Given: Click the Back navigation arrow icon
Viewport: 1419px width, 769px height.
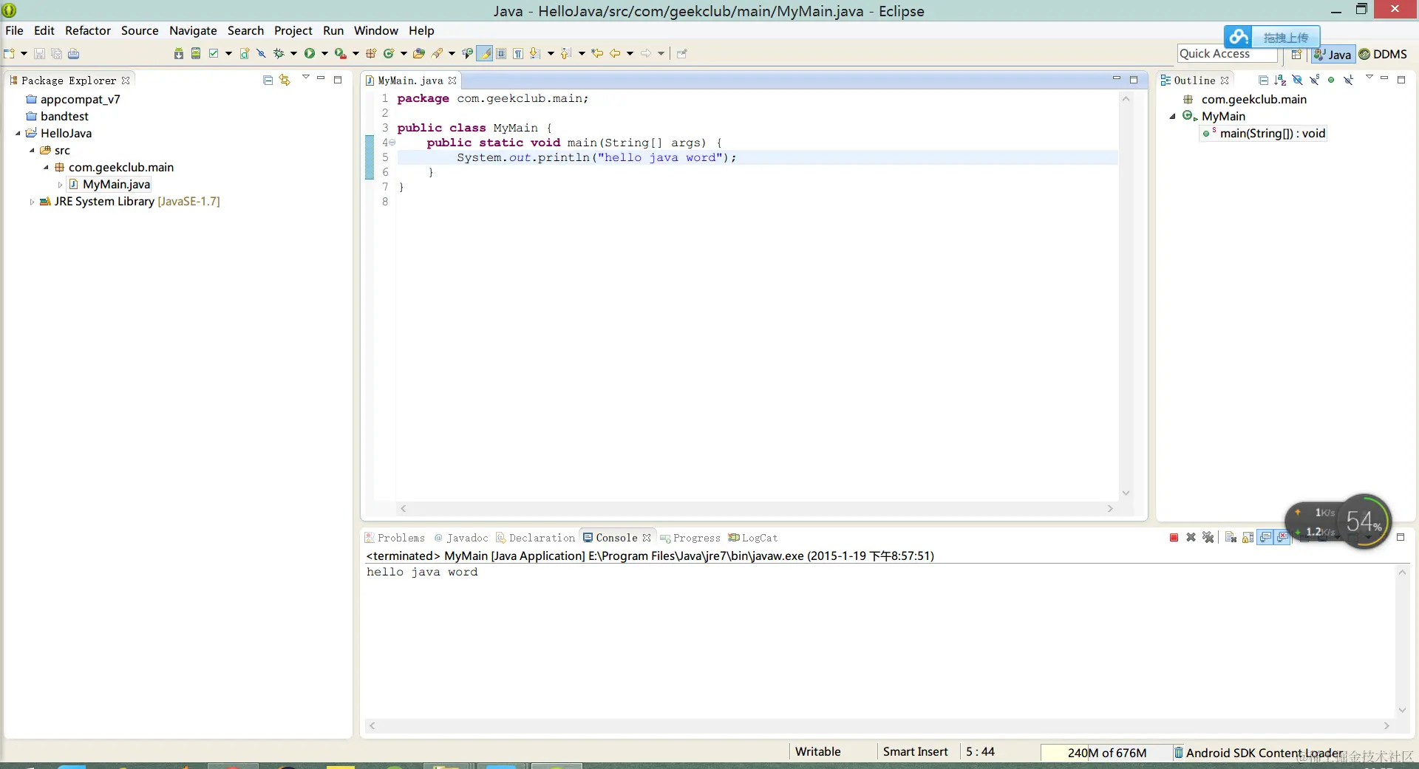Looking at the screenshot, I should click(x=615, y=53).
